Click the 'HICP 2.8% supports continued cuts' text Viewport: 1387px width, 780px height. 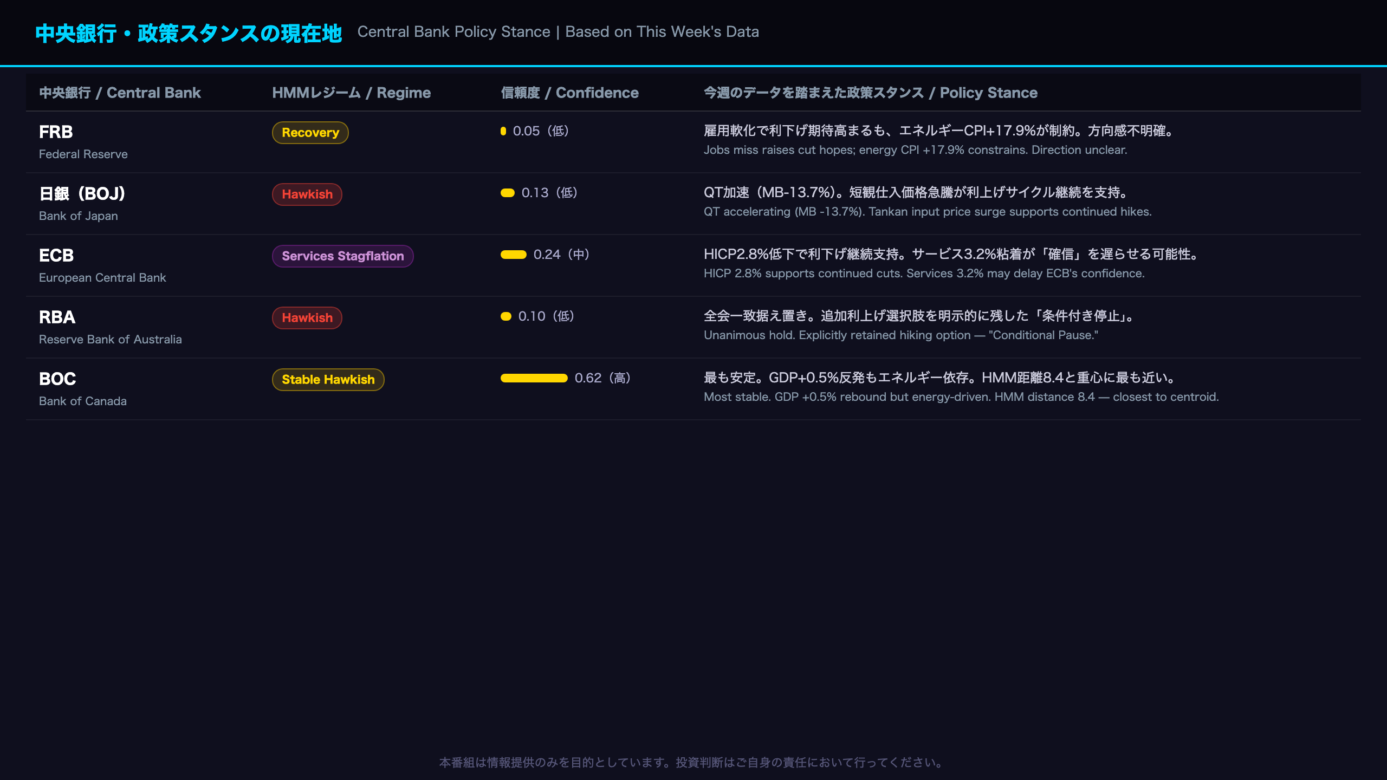coord(924,274)
